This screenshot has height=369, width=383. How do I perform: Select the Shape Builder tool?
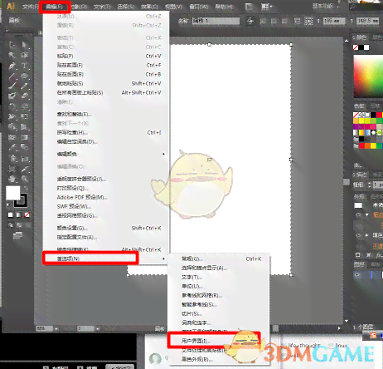12,127
